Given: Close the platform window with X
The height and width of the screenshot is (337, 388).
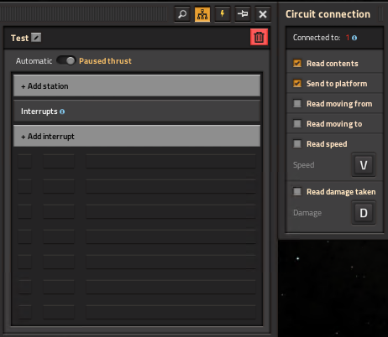Looking at the screenshot, I should point(263,14).
